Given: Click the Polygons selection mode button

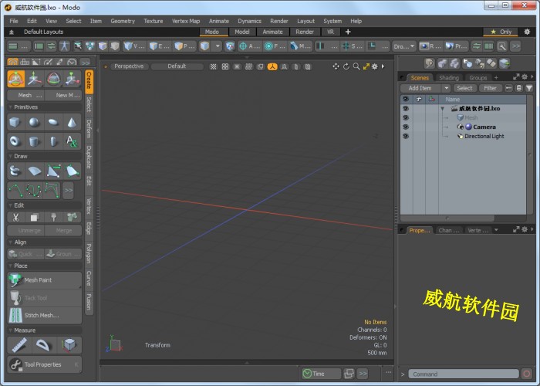Looking at the screenshot, I should coord(184,46).
